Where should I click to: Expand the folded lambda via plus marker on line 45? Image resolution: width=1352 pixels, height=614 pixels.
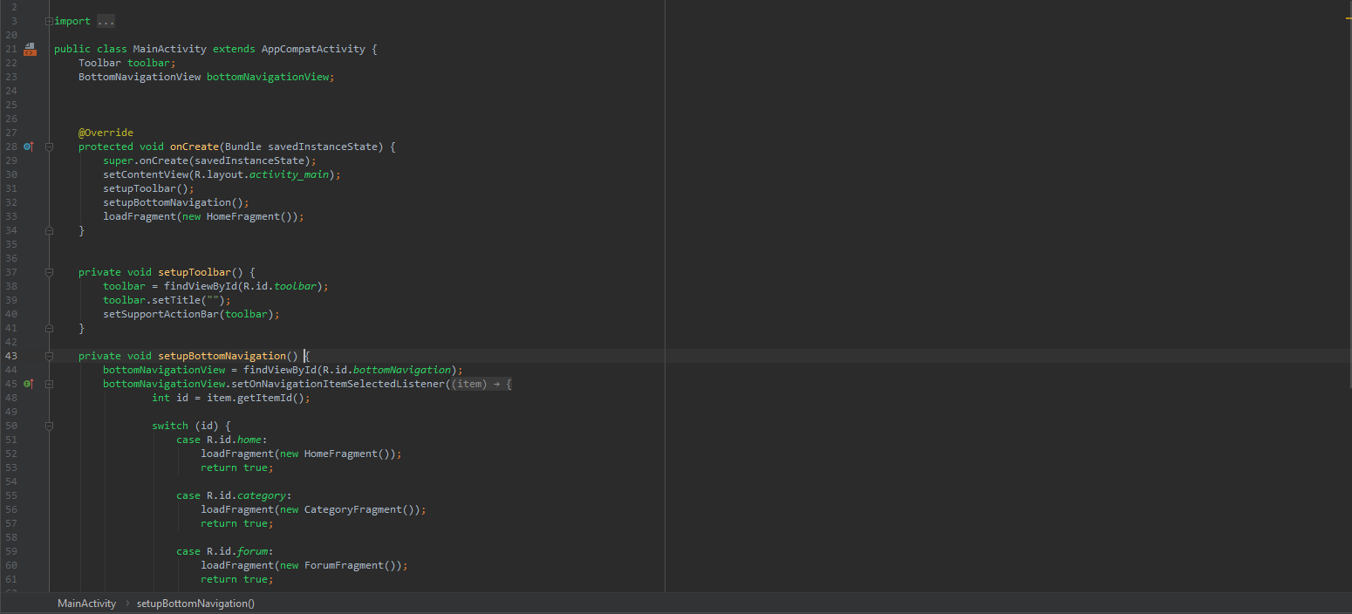pos(49,384)
